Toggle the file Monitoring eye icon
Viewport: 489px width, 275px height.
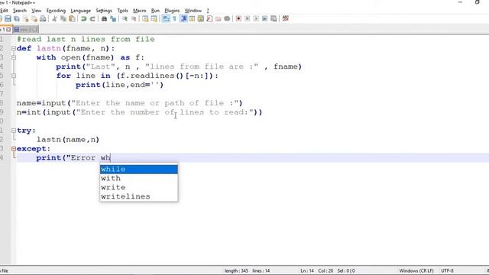point(227,18)
